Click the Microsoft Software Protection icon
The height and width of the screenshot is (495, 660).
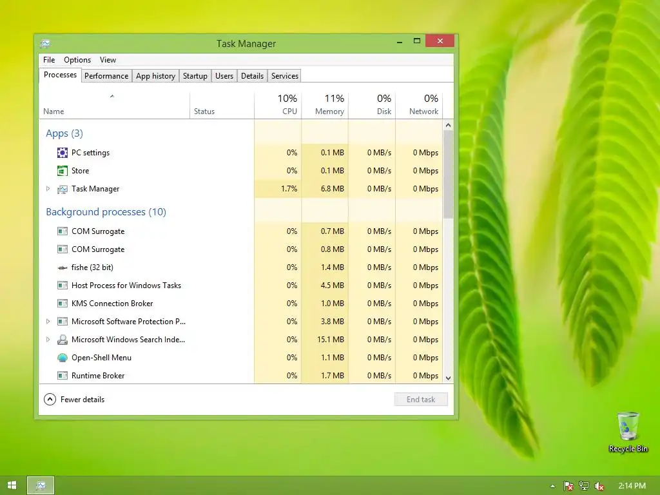click(x=63, y=322)
